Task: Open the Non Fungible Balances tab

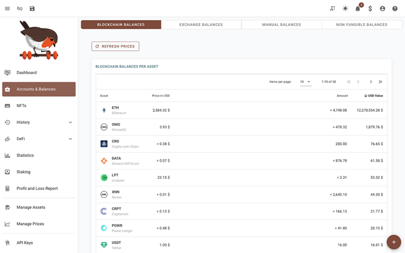Action: pos(361,25)
